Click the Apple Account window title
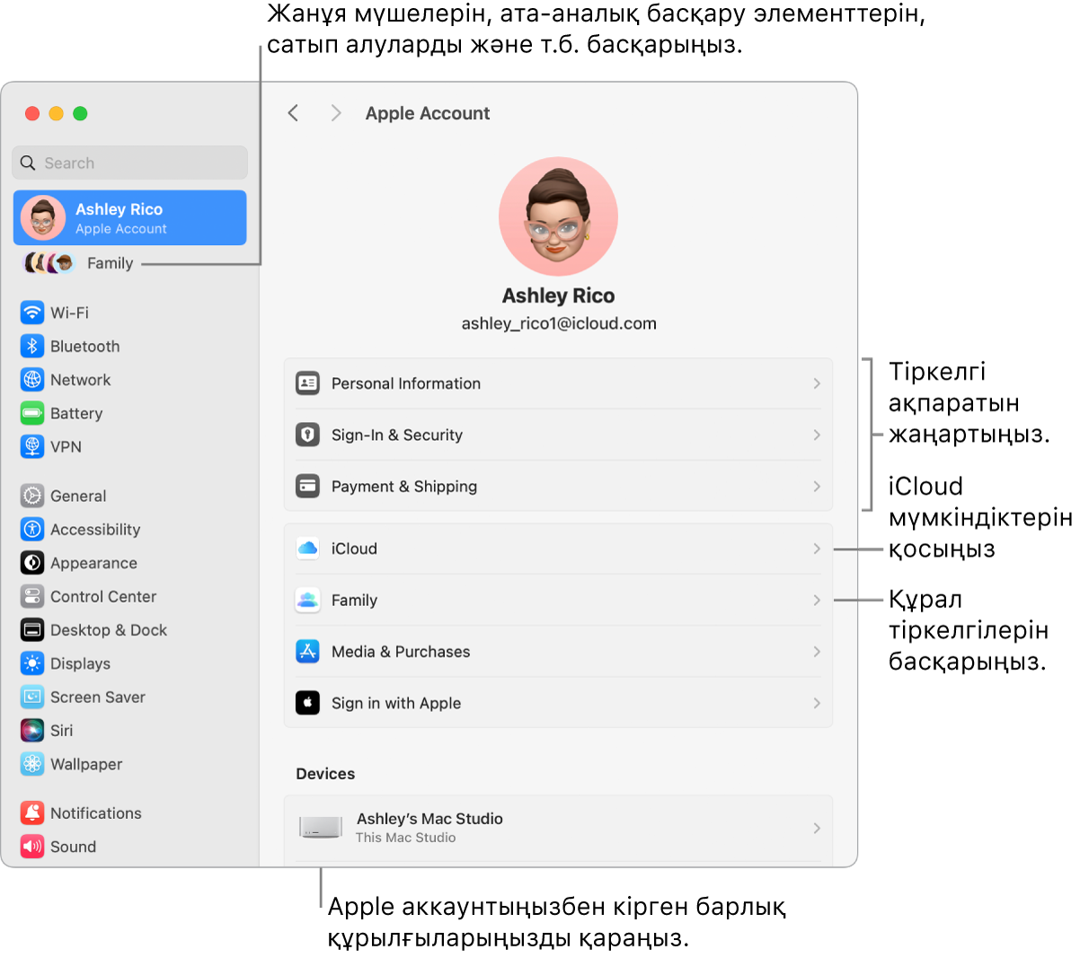This screenshot has width=1080, height=958. pyautogui.click(x=428, y=113)
